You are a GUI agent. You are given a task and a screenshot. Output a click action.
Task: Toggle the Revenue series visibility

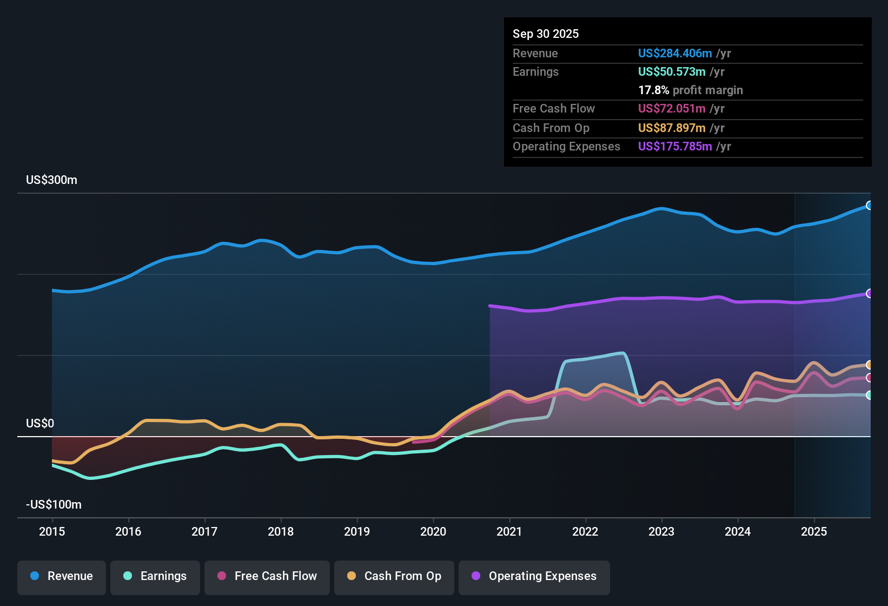(x=61, y=576)
